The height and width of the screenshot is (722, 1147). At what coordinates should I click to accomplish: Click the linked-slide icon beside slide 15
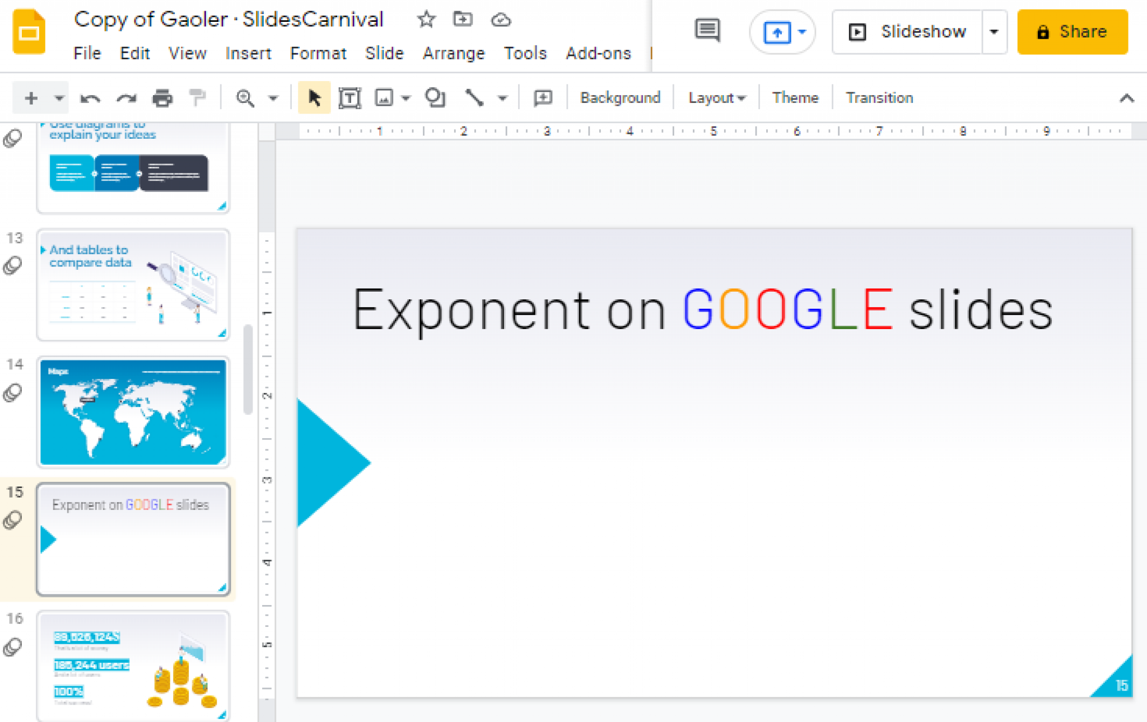point(12,520)
